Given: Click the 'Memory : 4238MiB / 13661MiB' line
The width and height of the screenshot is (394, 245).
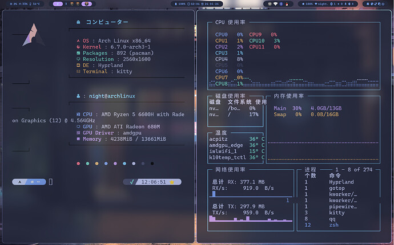Looking at the screenshot, I should click(x=121, y=139).
